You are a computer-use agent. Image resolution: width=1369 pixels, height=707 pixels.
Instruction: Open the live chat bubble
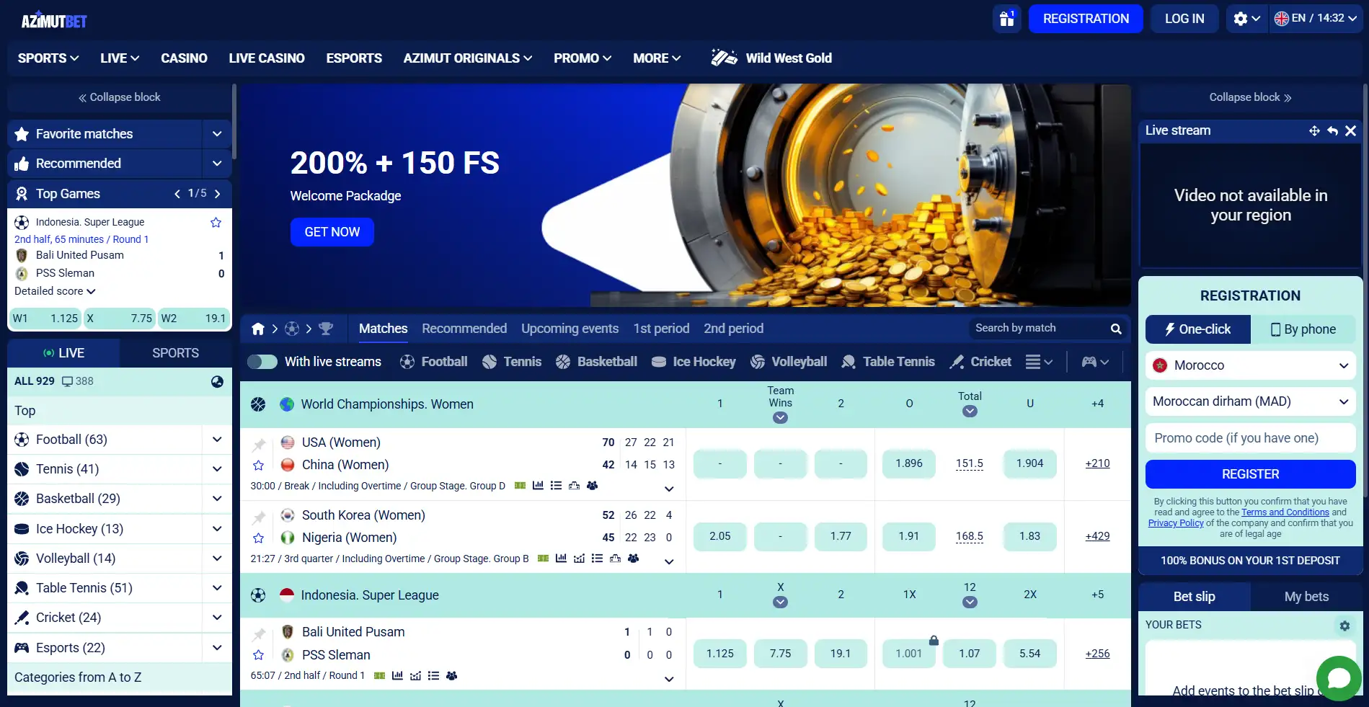[1339, 678]
